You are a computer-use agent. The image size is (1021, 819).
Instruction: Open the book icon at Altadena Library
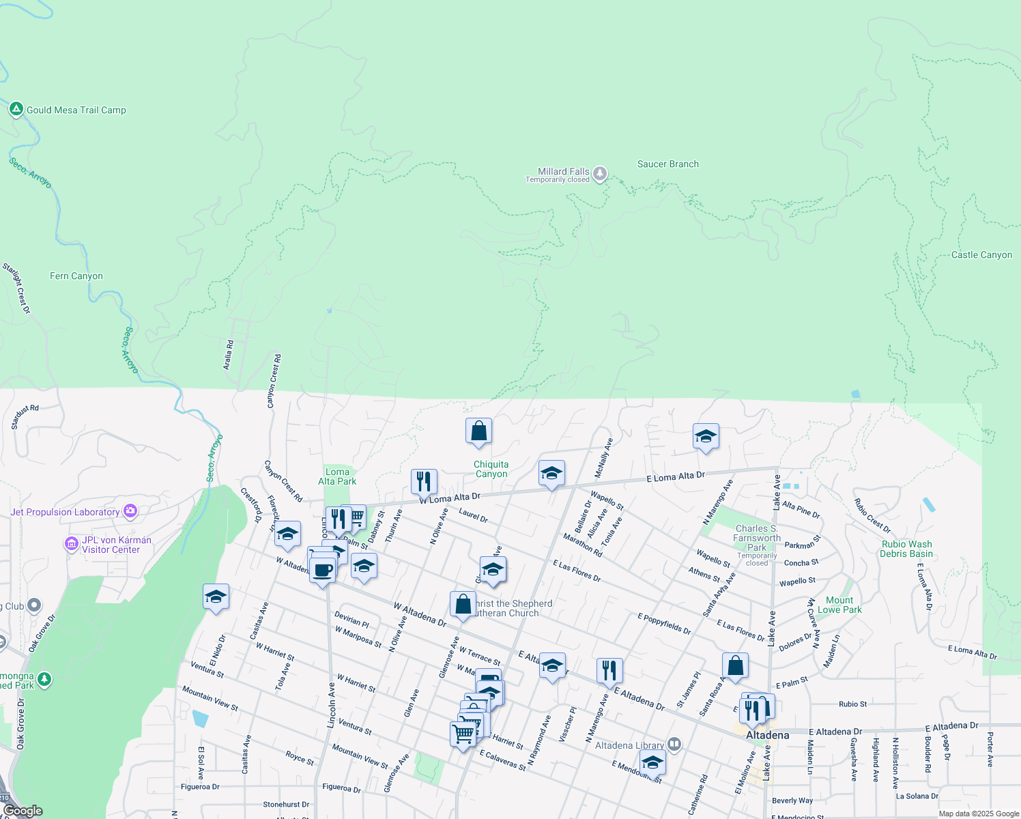tap(674, 745)
